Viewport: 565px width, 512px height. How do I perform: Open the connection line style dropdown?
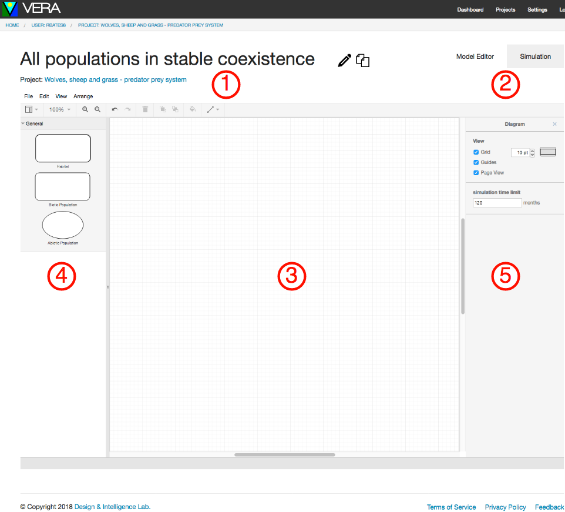(213, 109)
